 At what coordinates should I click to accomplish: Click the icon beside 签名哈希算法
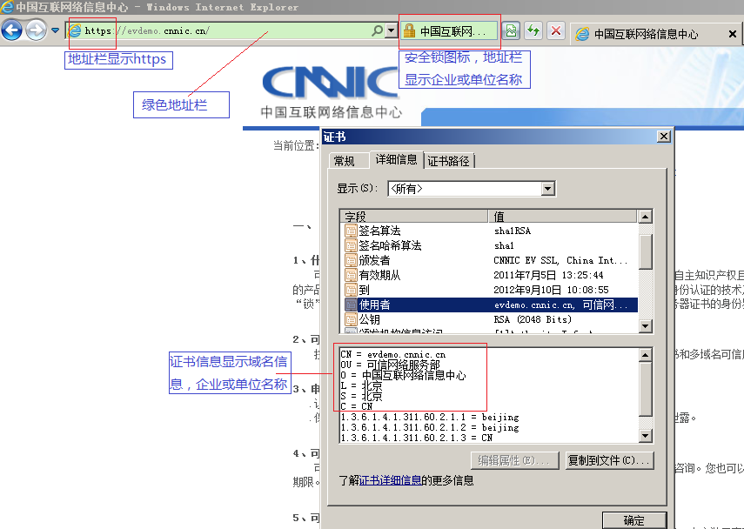351,245
